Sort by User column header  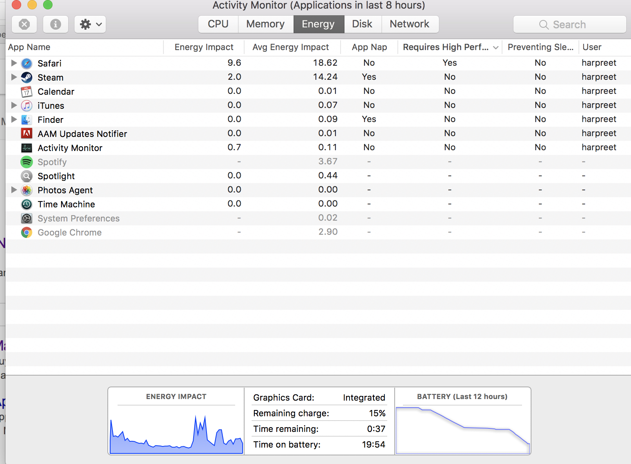[x=605, y=47]
